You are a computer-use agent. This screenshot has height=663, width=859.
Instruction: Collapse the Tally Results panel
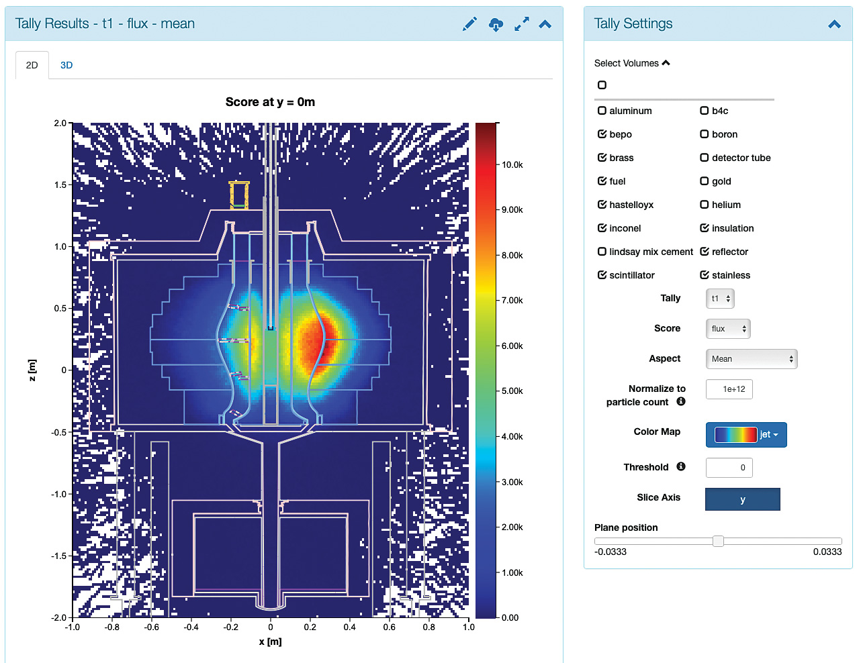[x=545, y=25]
